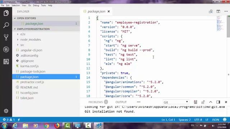Open the Help menu
The width and height of the screenshot is (230, 129).
coord(50,5)
